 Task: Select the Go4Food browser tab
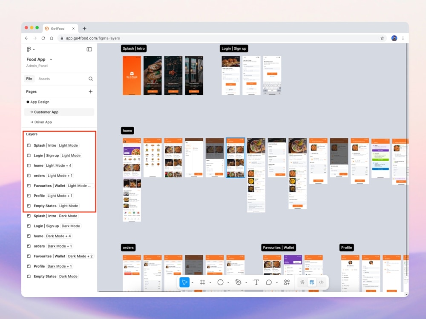click(x=60, y=28)
